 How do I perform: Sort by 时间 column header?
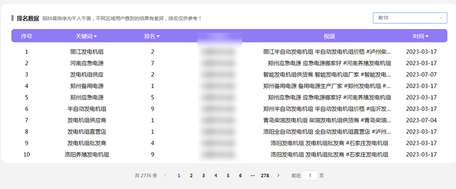coord(421,36)
